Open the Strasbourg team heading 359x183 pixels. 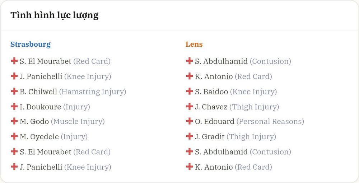pos(31,44)
